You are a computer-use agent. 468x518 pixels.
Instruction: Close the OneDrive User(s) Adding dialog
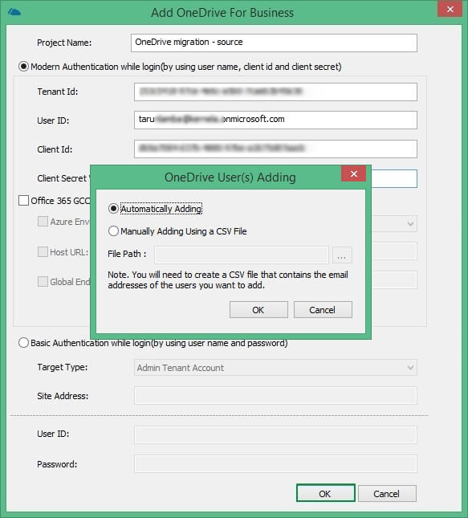tap(354, 173)
